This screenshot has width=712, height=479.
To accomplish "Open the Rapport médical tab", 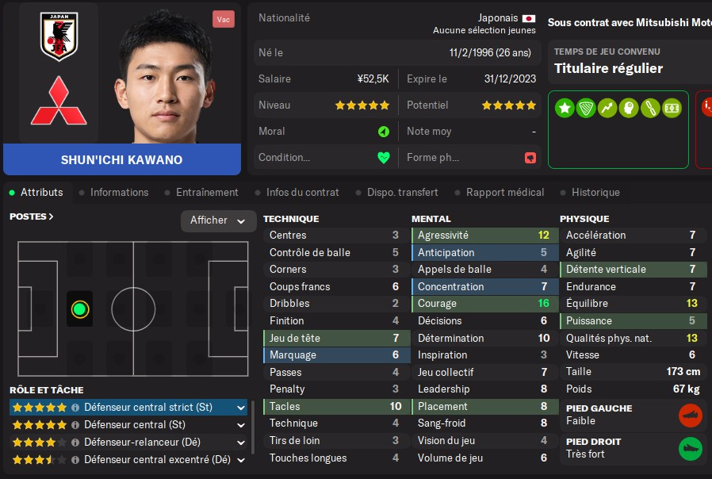I will pyautogui.click(x=505, y=193).
